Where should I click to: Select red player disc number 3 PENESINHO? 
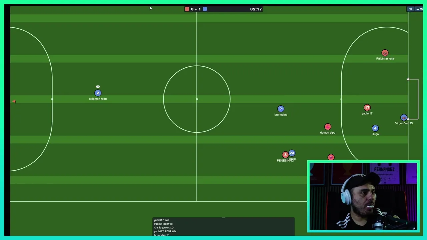coord(285,155)
